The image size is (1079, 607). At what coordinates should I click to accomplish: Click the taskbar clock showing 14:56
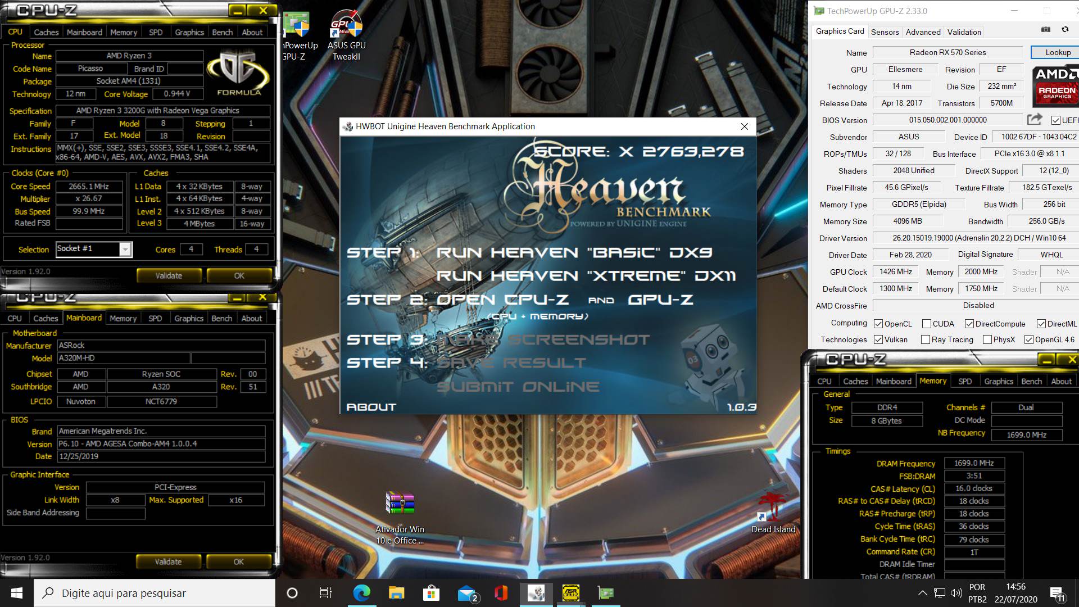pos(1015,593)
